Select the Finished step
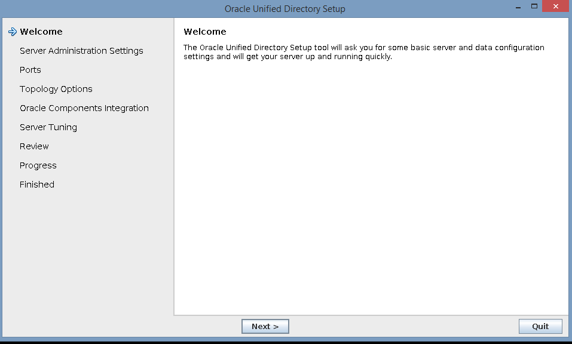572x344 pixels. [37, 185]
